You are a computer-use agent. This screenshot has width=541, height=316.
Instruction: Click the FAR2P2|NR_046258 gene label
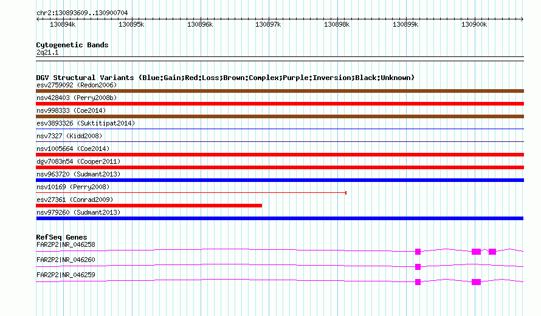tap(66, 245)
